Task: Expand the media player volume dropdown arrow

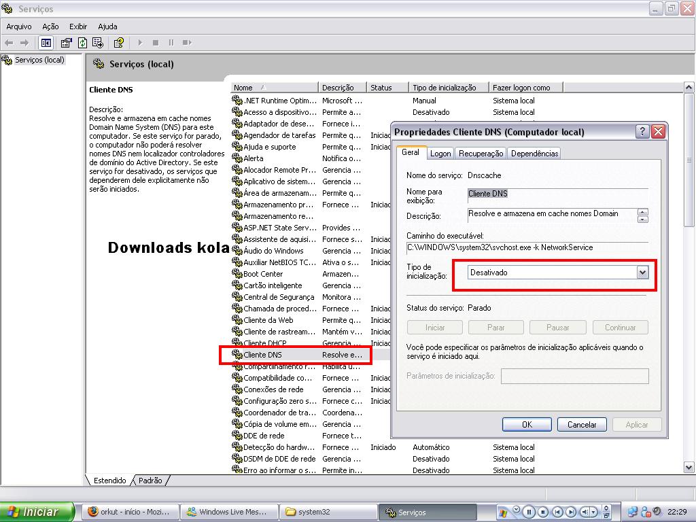Action: click(594, 512)
